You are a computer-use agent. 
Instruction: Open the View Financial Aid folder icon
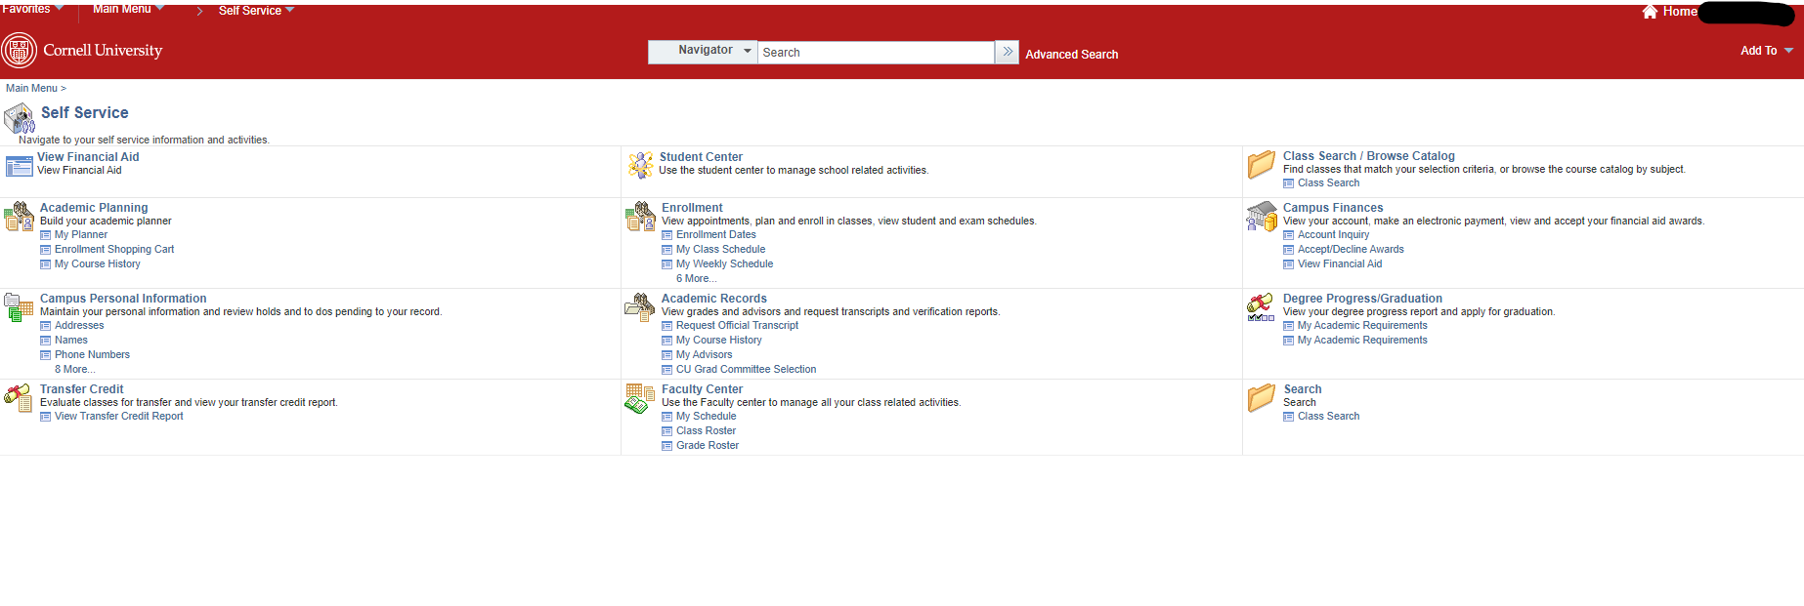tap(19, 166)
